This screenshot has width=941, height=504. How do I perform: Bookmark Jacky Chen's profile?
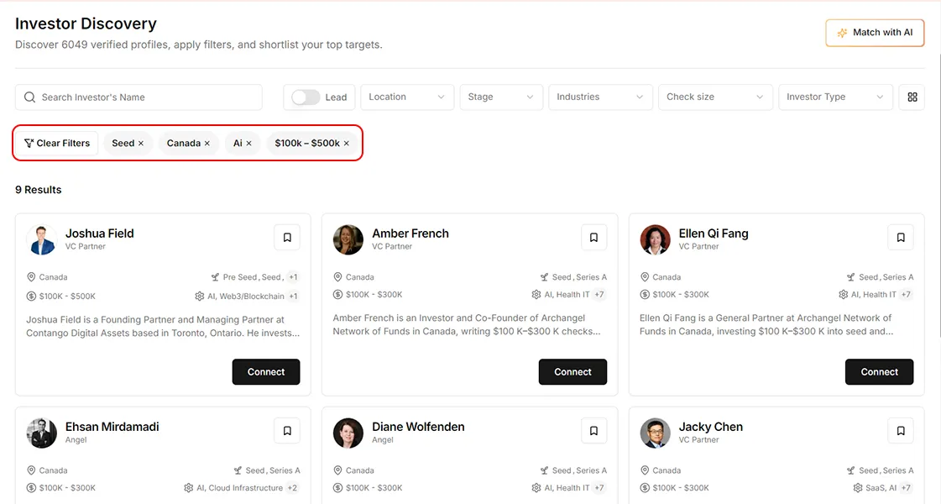pyautogui.click(x=901, y=430)
